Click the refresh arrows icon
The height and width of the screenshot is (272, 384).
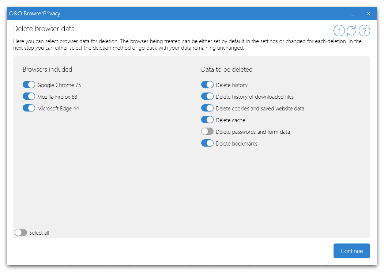pyautogui.click(x=351, y=31)
